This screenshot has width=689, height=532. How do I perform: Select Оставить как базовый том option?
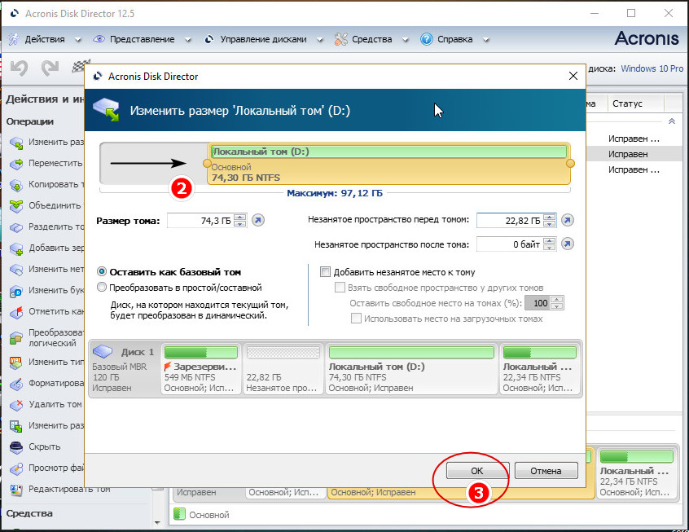102,272
